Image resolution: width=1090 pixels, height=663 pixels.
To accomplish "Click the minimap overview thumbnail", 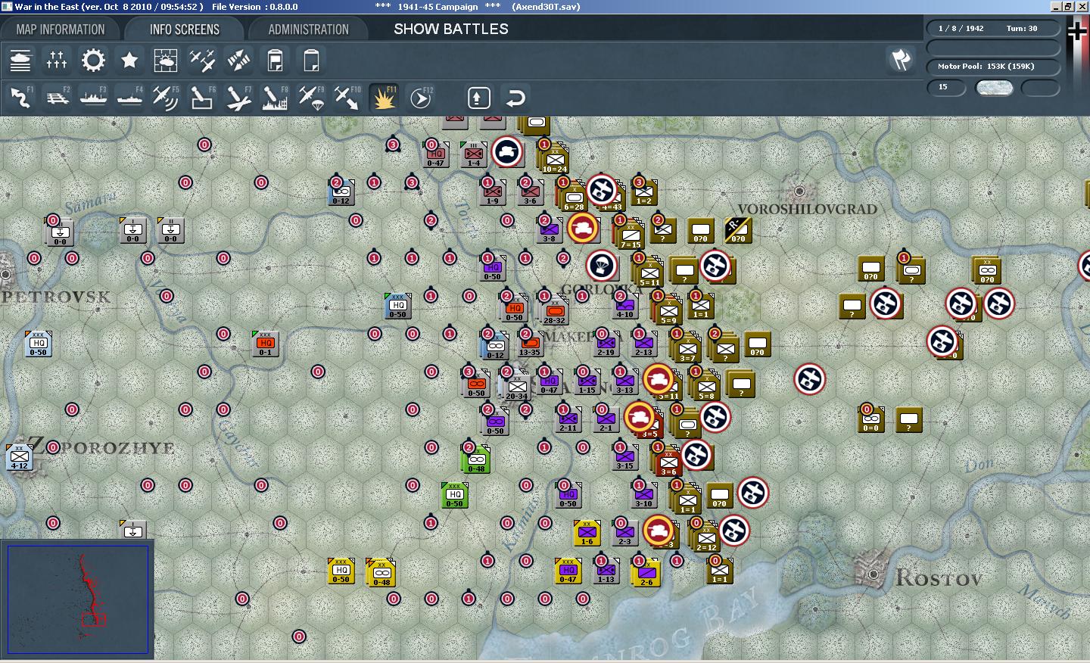I will tap(77, 599).
